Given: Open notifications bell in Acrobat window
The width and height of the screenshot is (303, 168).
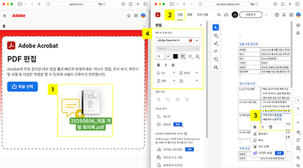Looking at the screenshot, I should [284, 15].
